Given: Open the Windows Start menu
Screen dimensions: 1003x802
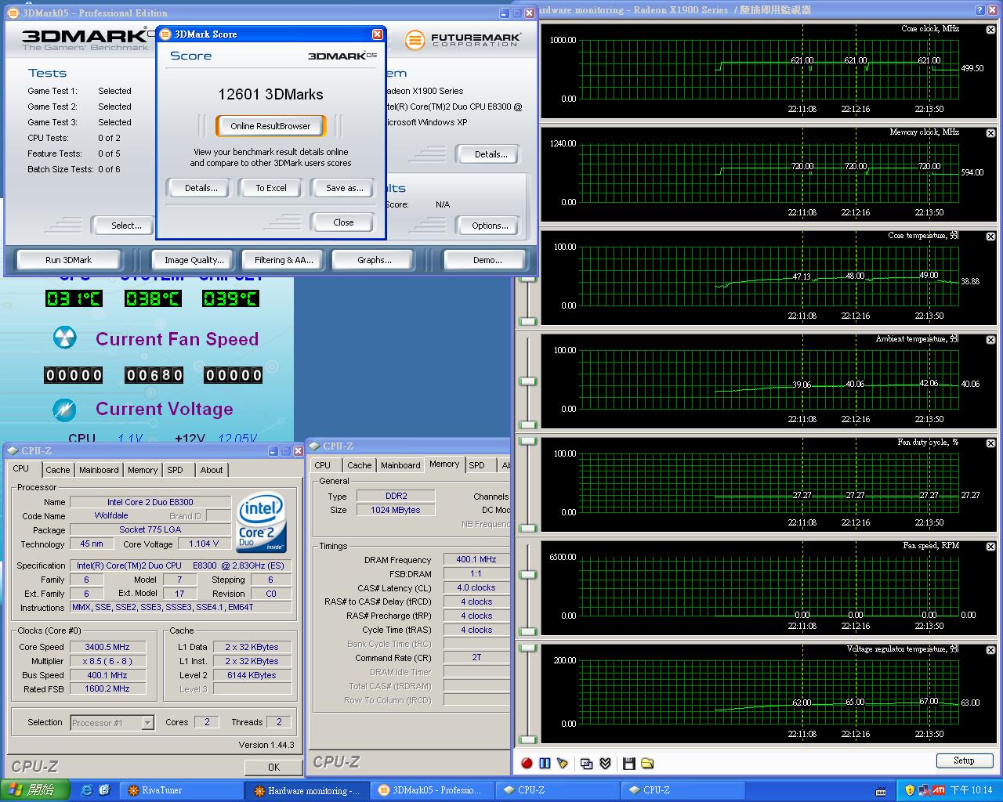Looking at the screenshot, I should click(x=35, y=790).
